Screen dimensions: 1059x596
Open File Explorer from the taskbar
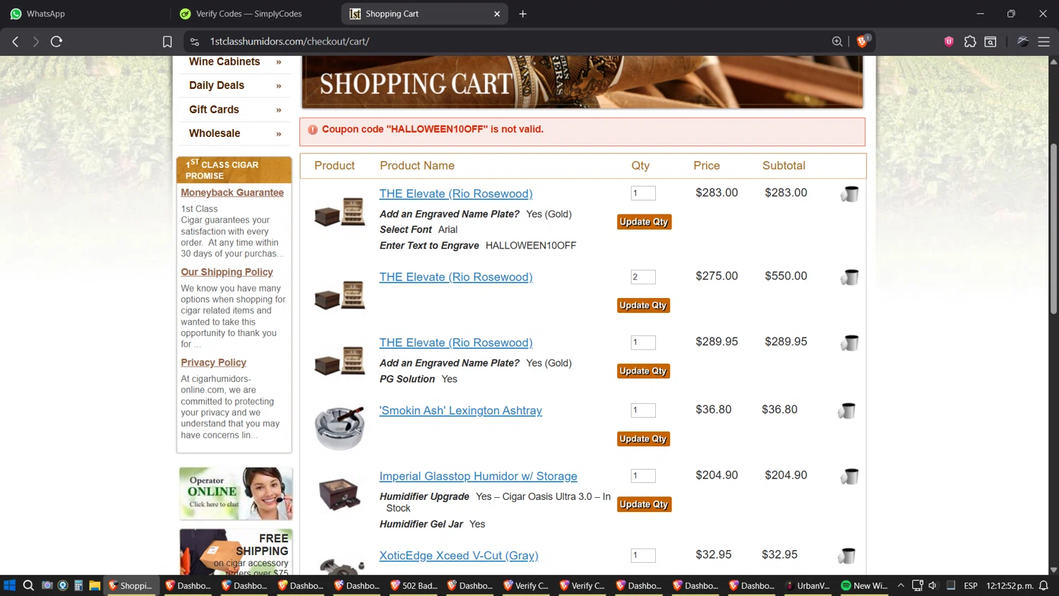pos(95,585)
